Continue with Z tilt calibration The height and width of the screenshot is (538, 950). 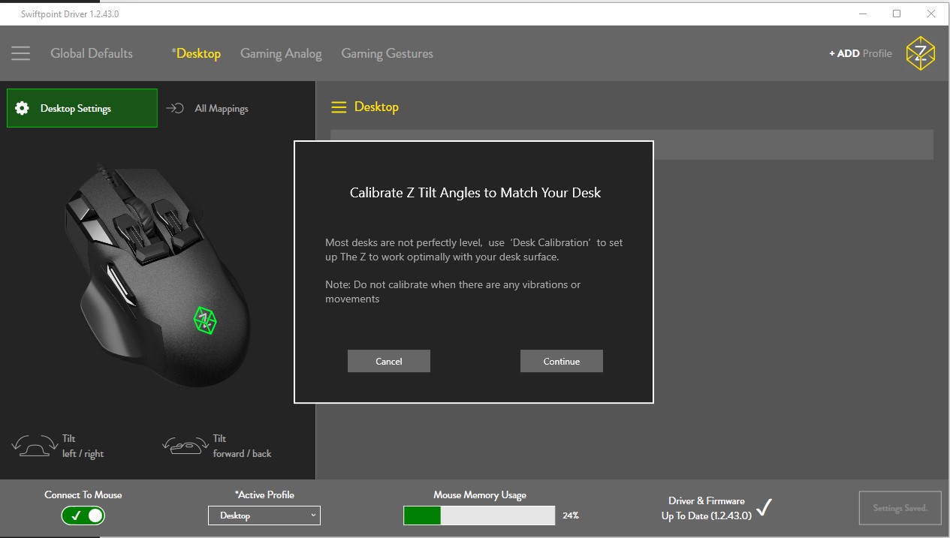(562, 361)
